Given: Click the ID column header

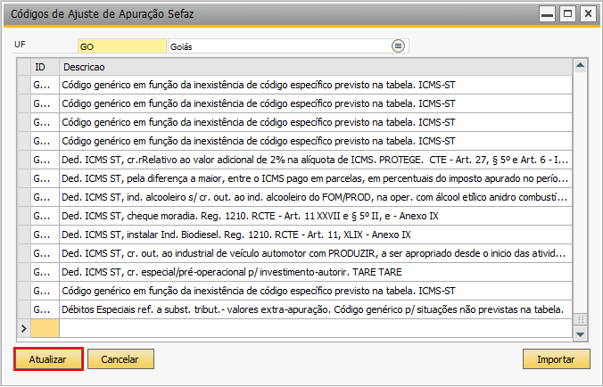Looking at the screenshot, I should click(x=45, y=67).
